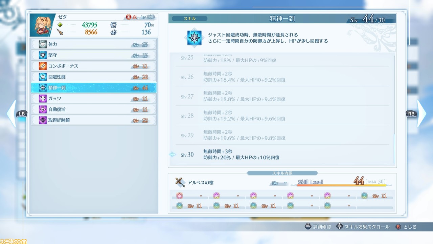Click the snowflake icon beside 精神一到 in list

(43, 88)
